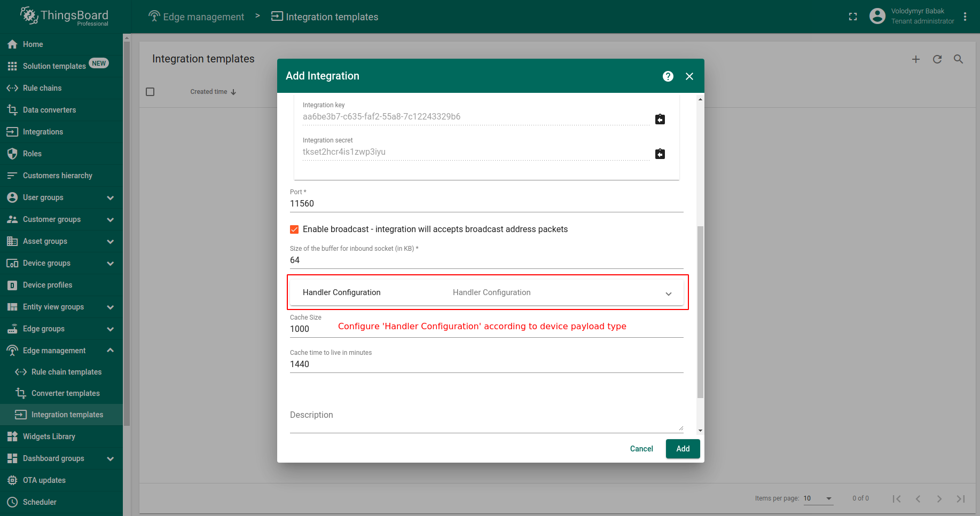Open the top-right three-dot menu

tap(965, 17)
